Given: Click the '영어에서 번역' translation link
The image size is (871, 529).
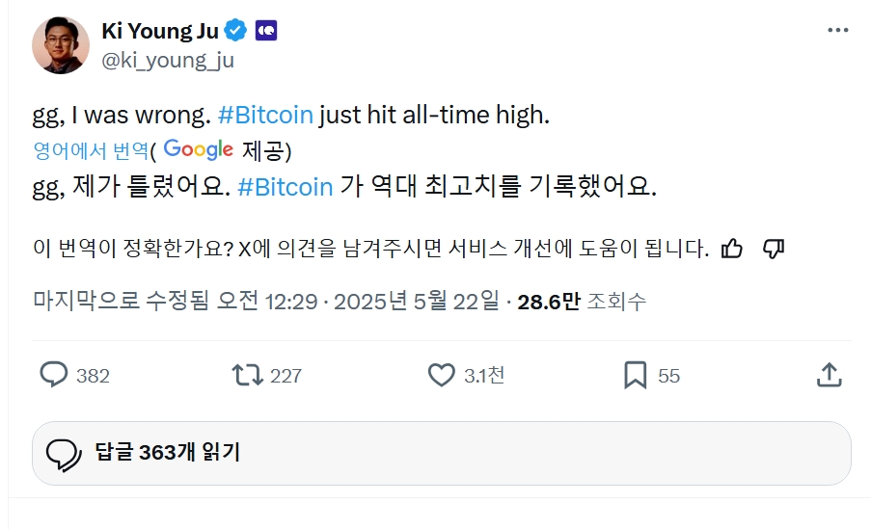Looking at the screenshot, I should click(91, 150).
